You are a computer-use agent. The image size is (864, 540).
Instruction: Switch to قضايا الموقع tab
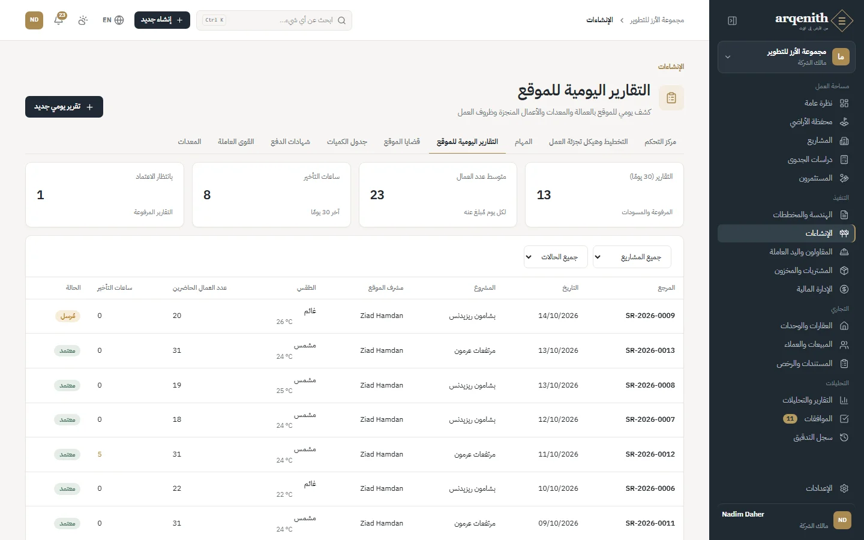(x=401, y=142)
